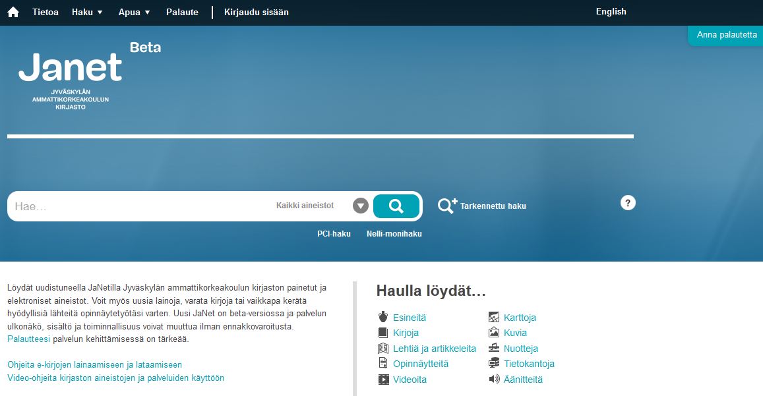Open the PCI-haku link
763x396 pixels.
pyautogui.click(x=334, y=234)
